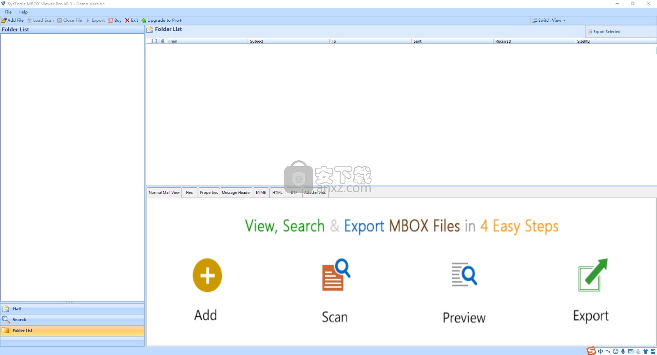This screenshot has height=355, width=657.
Task: Sort emails by the Size(KB) column
Action: 616,41
